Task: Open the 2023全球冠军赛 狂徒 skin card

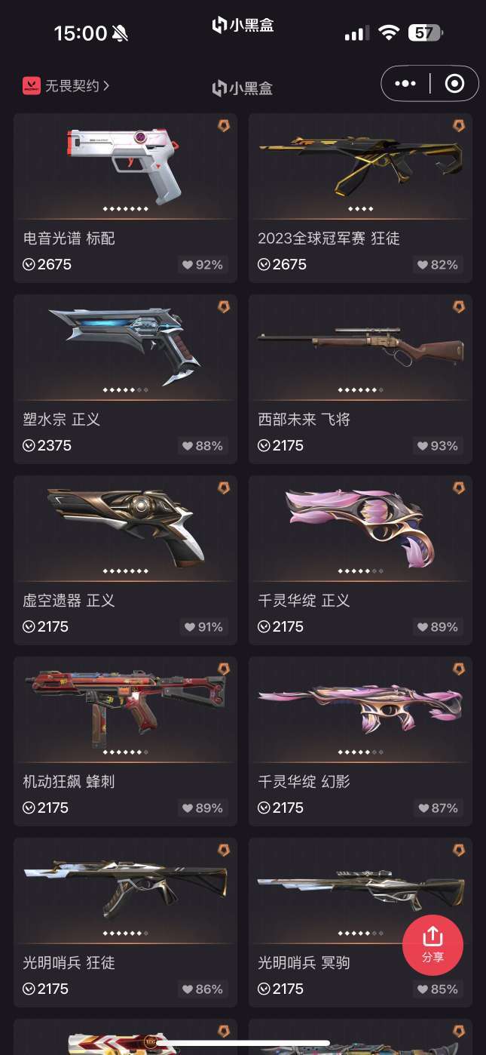Action: click(360, 198)
